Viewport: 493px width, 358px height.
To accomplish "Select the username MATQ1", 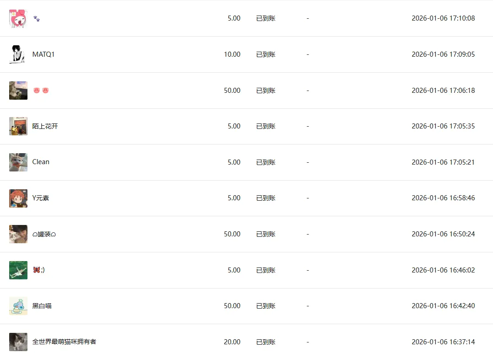I will tap(43, 54).
